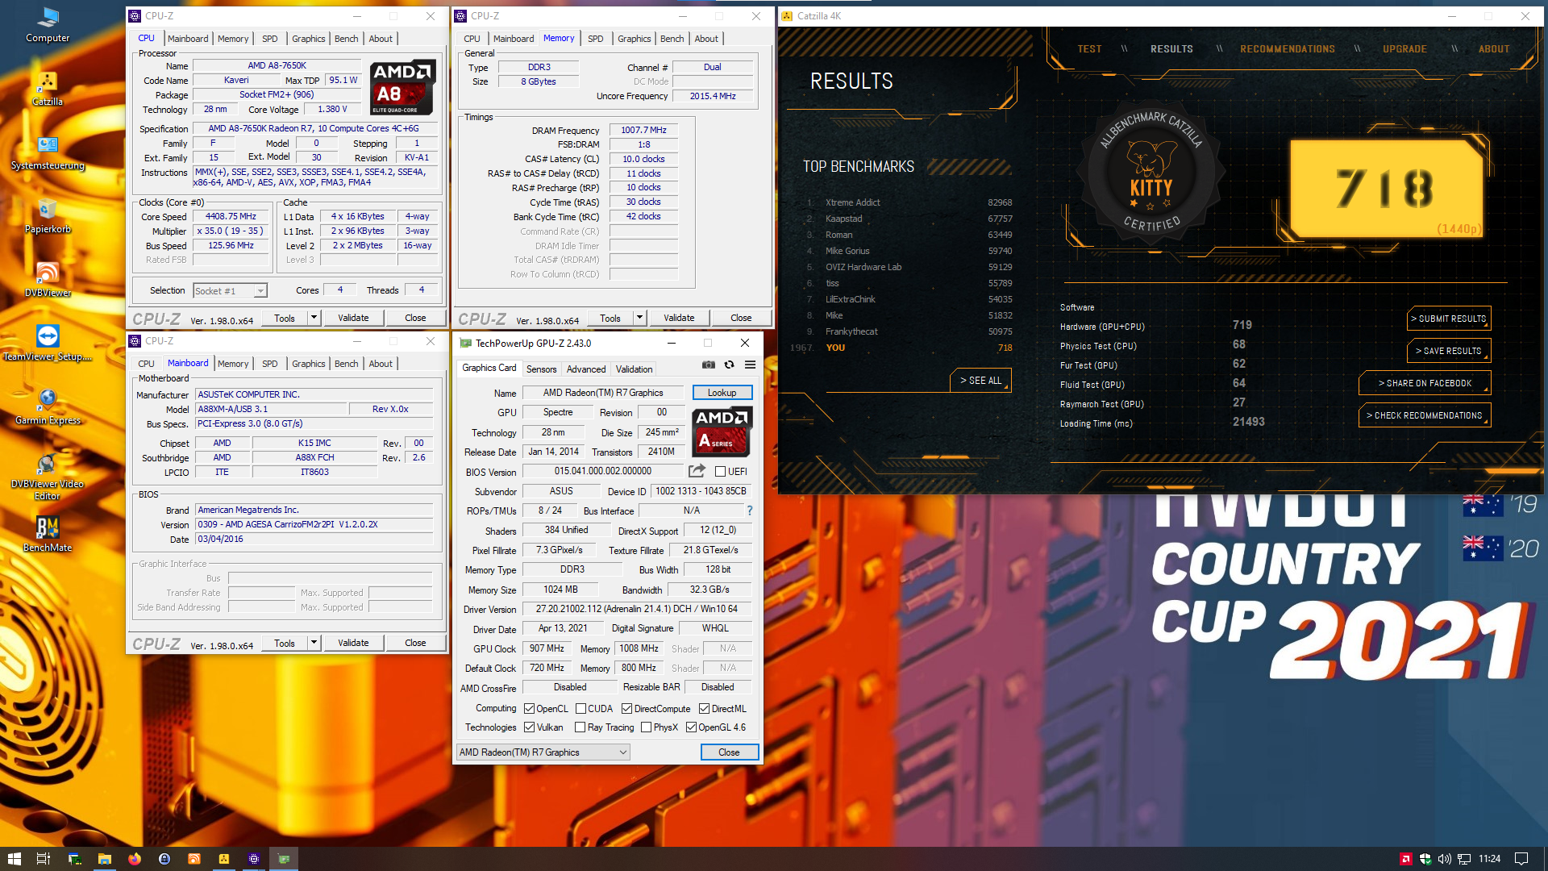Screen dimensions: 1548x871
Task: Take GPU-Z screenshot with camera icon
Action: click(x=708, y=365)
